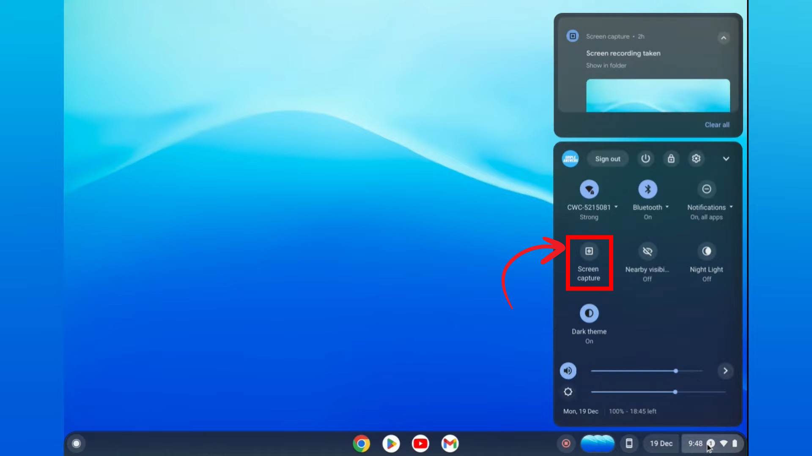The image size is (812, 456).
Task: Open screen recording thumbnail preview
Action: pyautogui.click(x=658, y=95)
